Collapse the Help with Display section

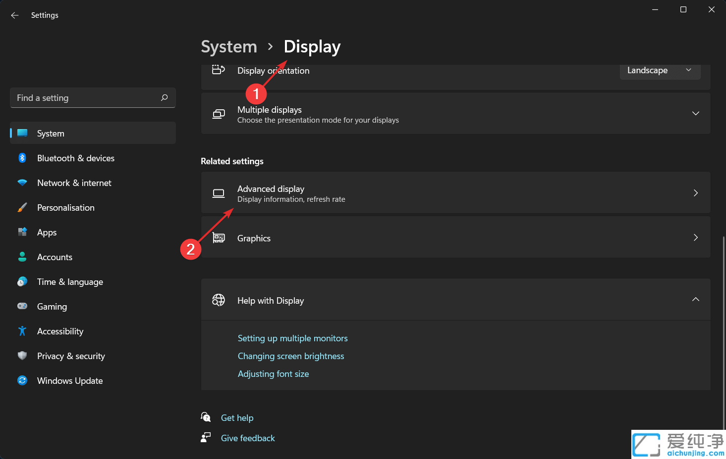pyautogui.click(x=695, y=299)
